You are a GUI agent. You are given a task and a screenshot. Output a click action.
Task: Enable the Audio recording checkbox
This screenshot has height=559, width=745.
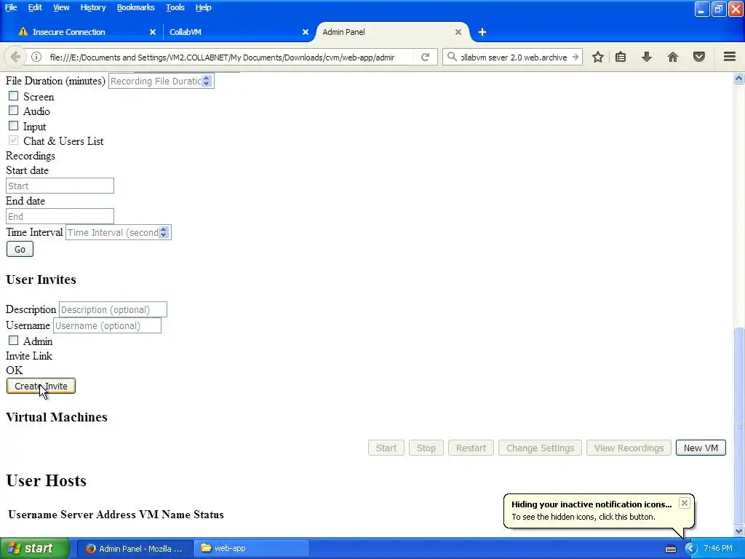(13, 111)
